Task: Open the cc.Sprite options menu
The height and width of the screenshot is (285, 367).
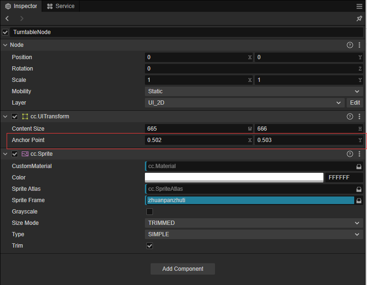Action: point(359,154)
